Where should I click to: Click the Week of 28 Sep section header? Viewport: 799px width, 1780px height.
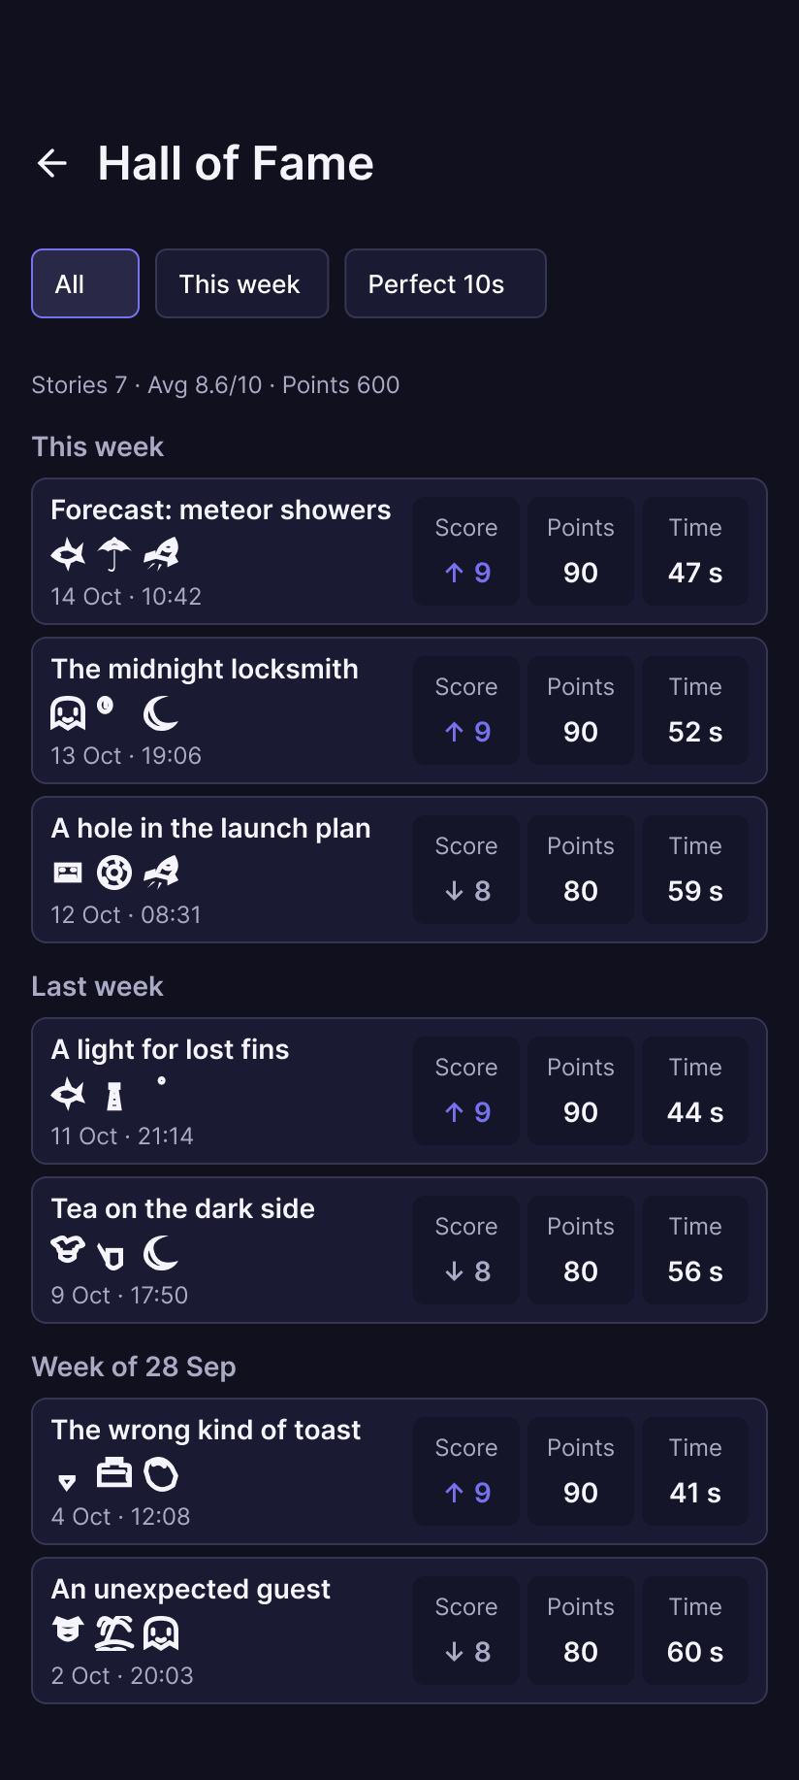[x=134, y=1367]
